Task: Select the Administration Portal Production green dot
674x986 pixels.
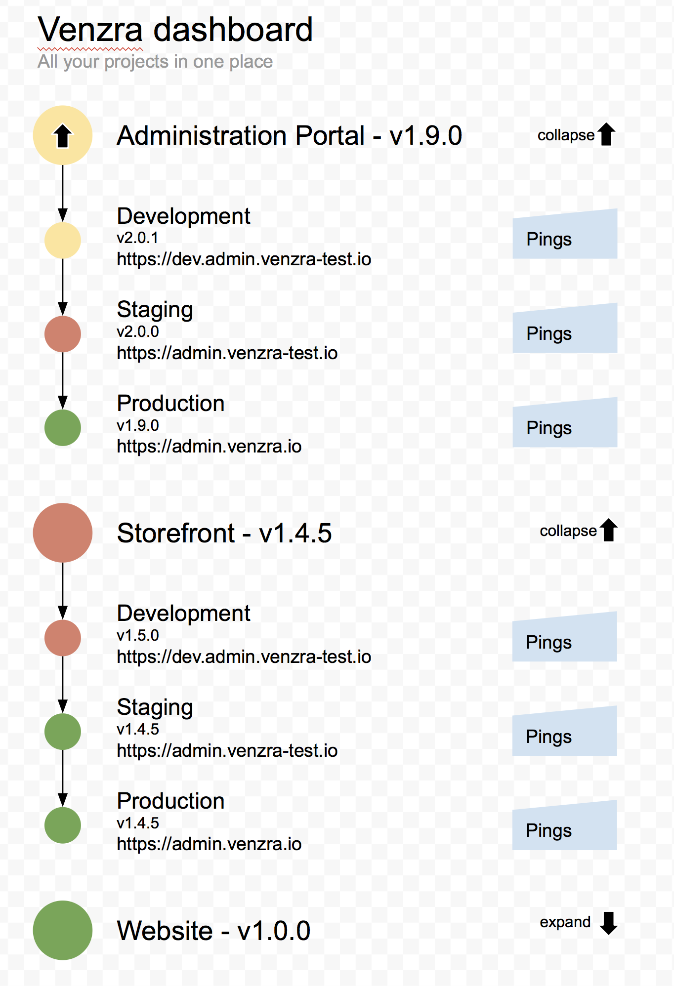Action: [63, 428]
